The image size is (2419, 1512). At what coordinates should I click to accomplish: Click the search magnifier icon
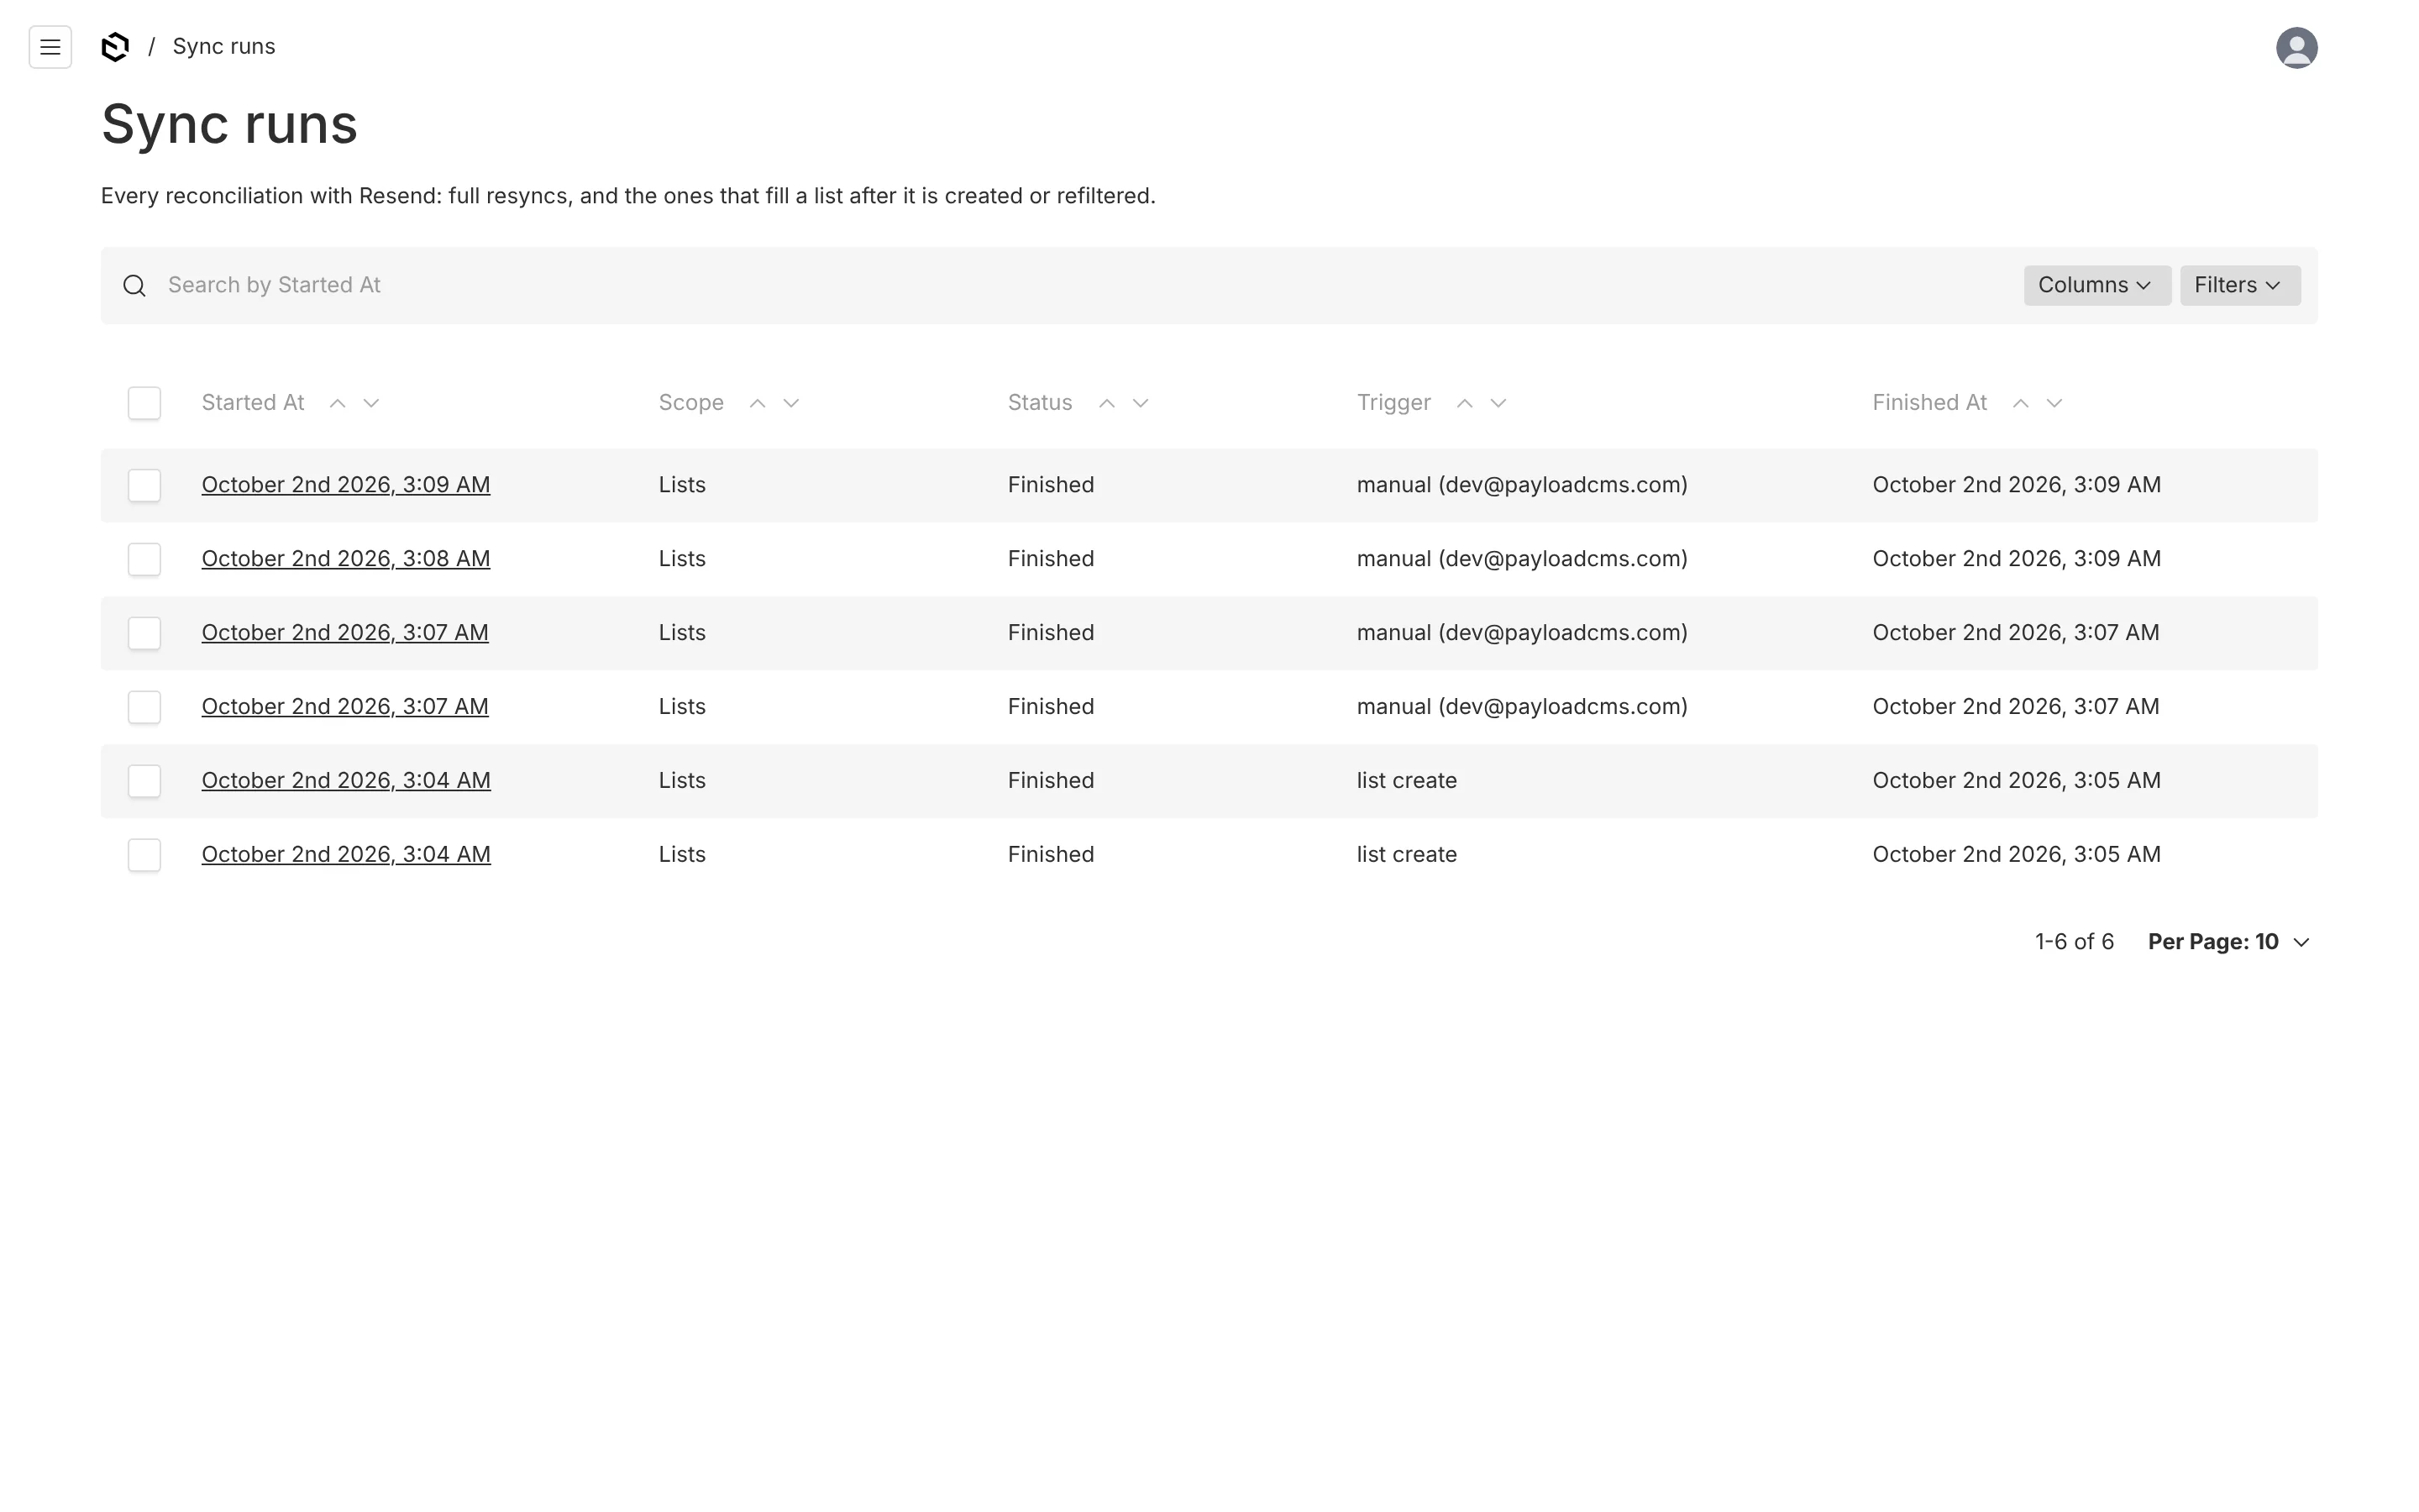(135, 286)
